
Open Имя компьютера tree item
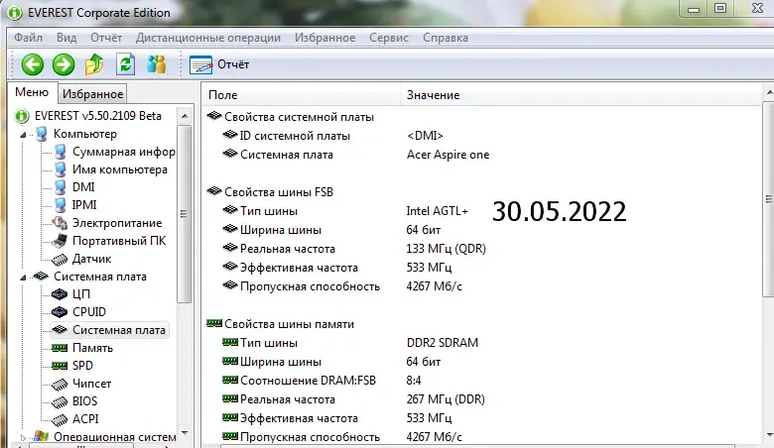click(119, 169)
